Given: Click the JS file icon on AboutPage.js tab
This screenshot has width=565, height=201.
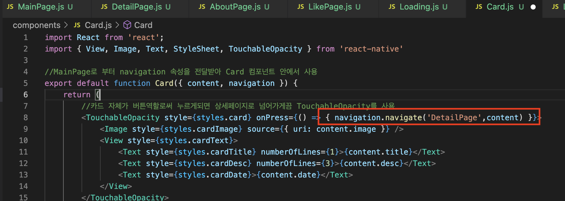Looking at the screenshot, I should 202,7.
